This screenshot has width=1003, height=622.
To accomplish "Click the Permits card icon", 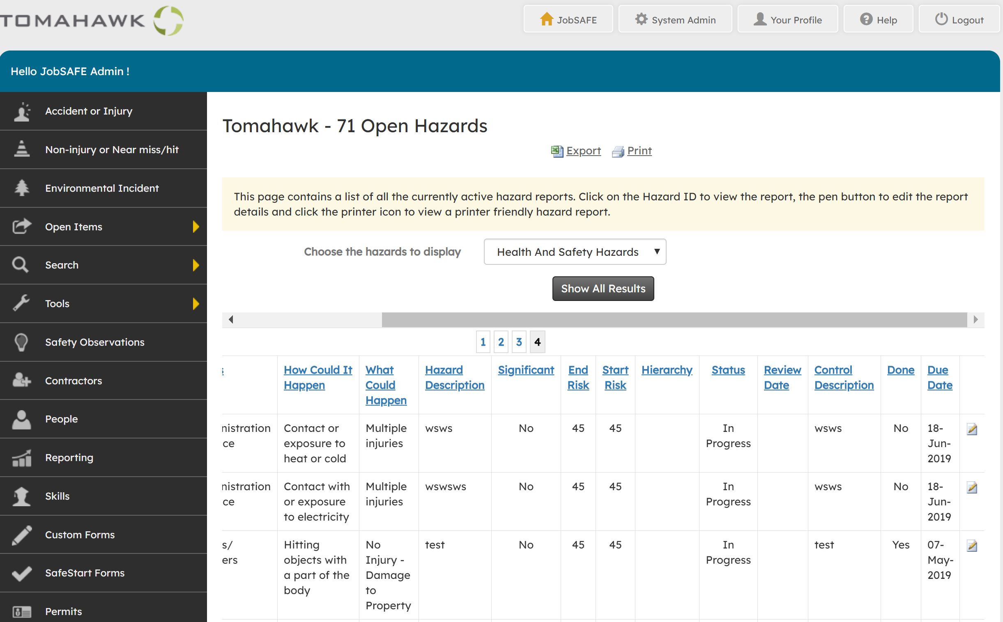I will point(22,612).
